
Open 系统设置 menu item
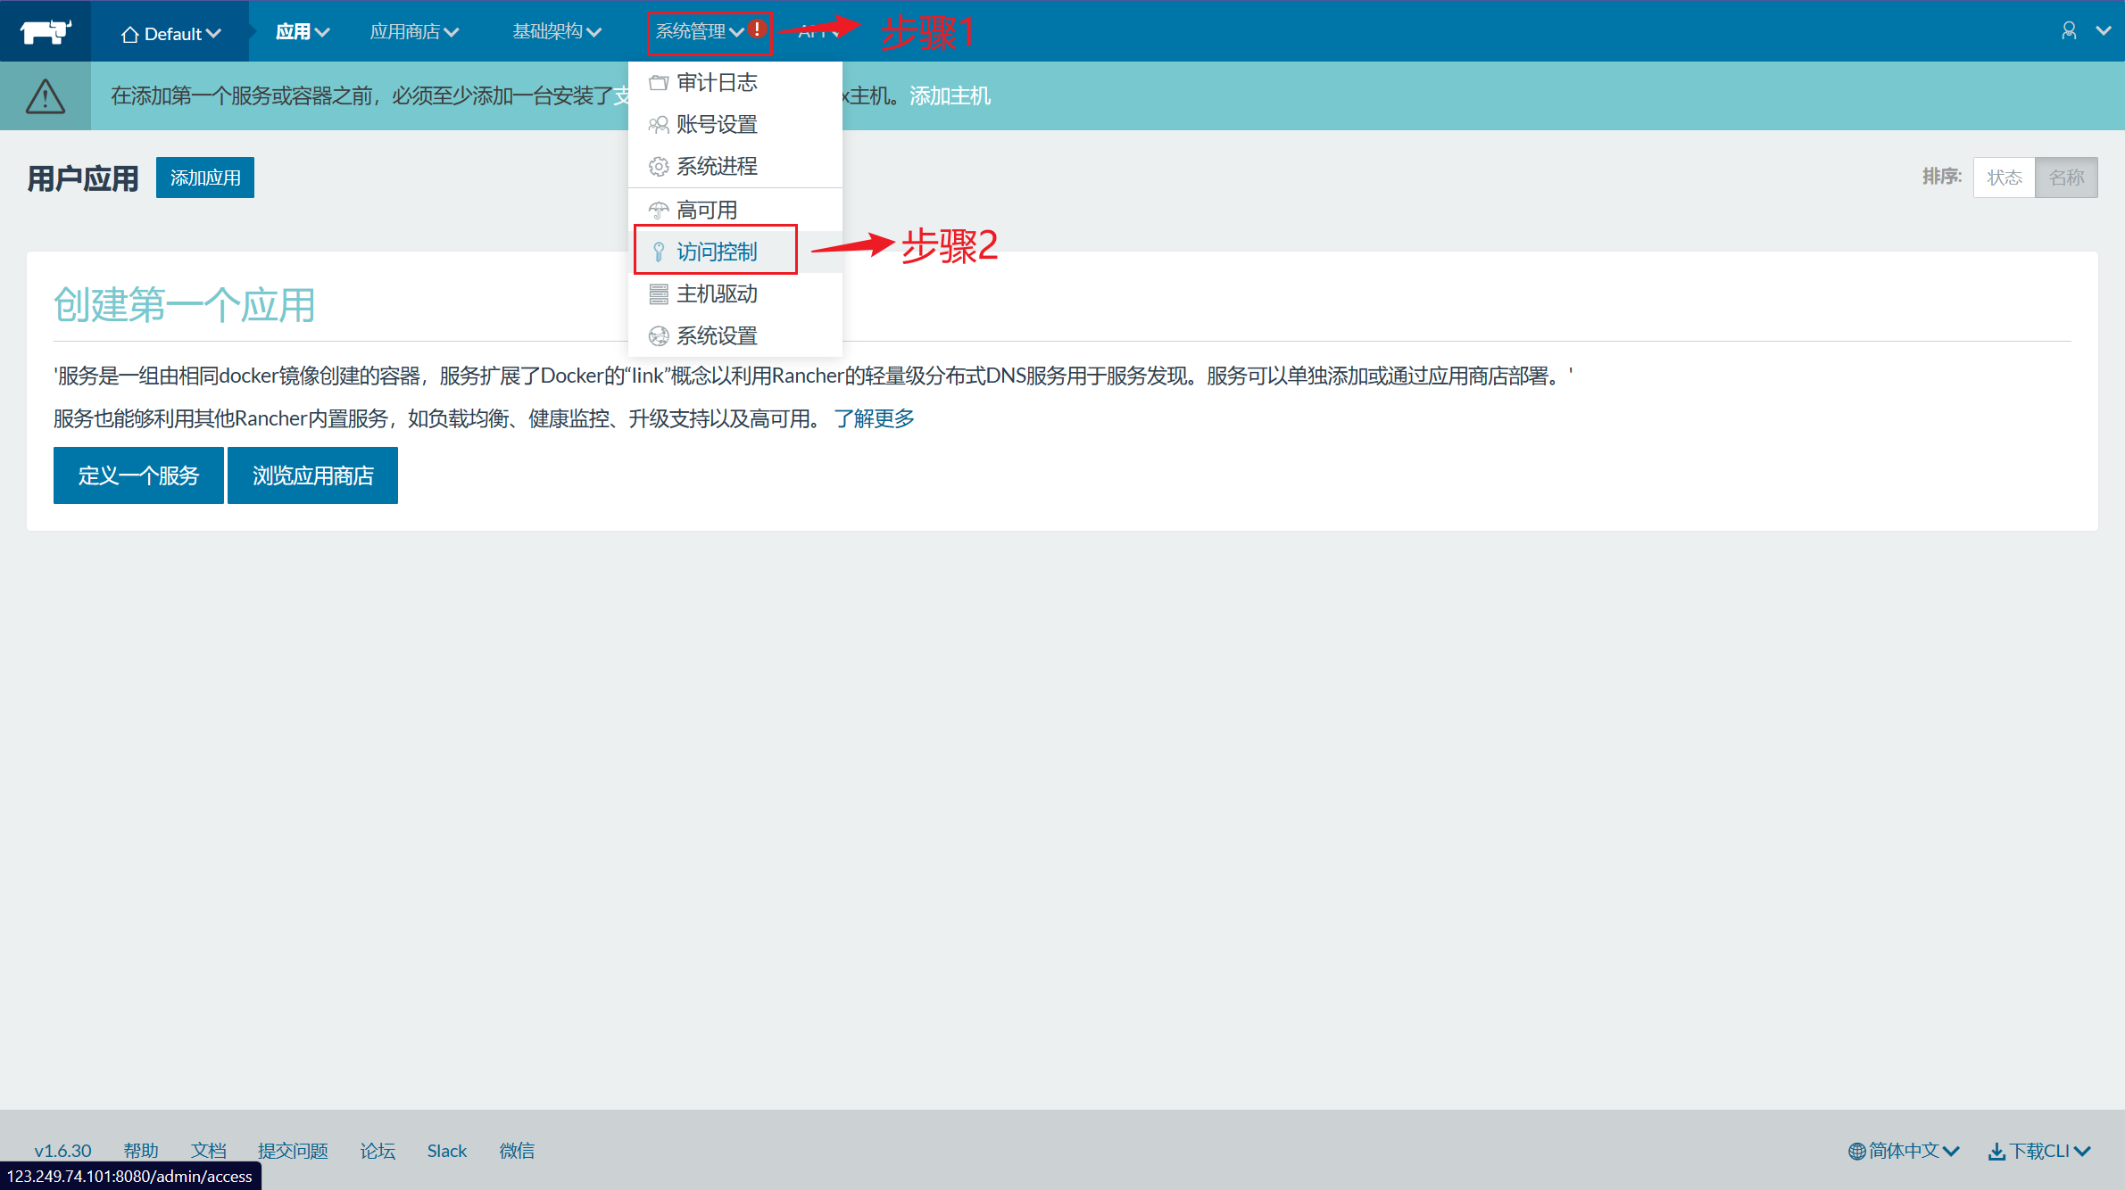pos(716,335)
